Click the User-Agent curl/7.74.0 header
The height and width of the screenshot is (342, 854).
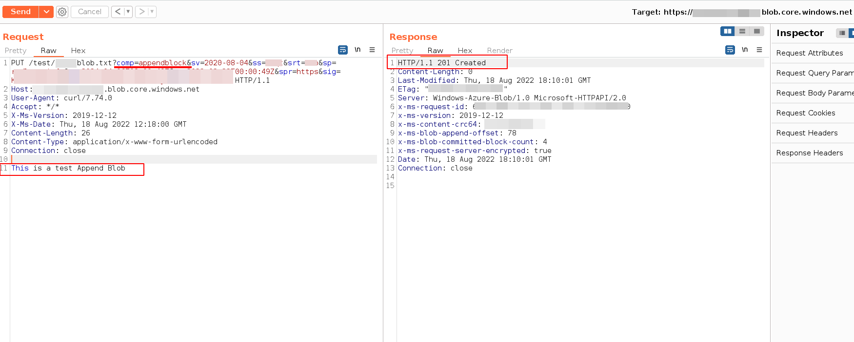click(x=61, y=98)
